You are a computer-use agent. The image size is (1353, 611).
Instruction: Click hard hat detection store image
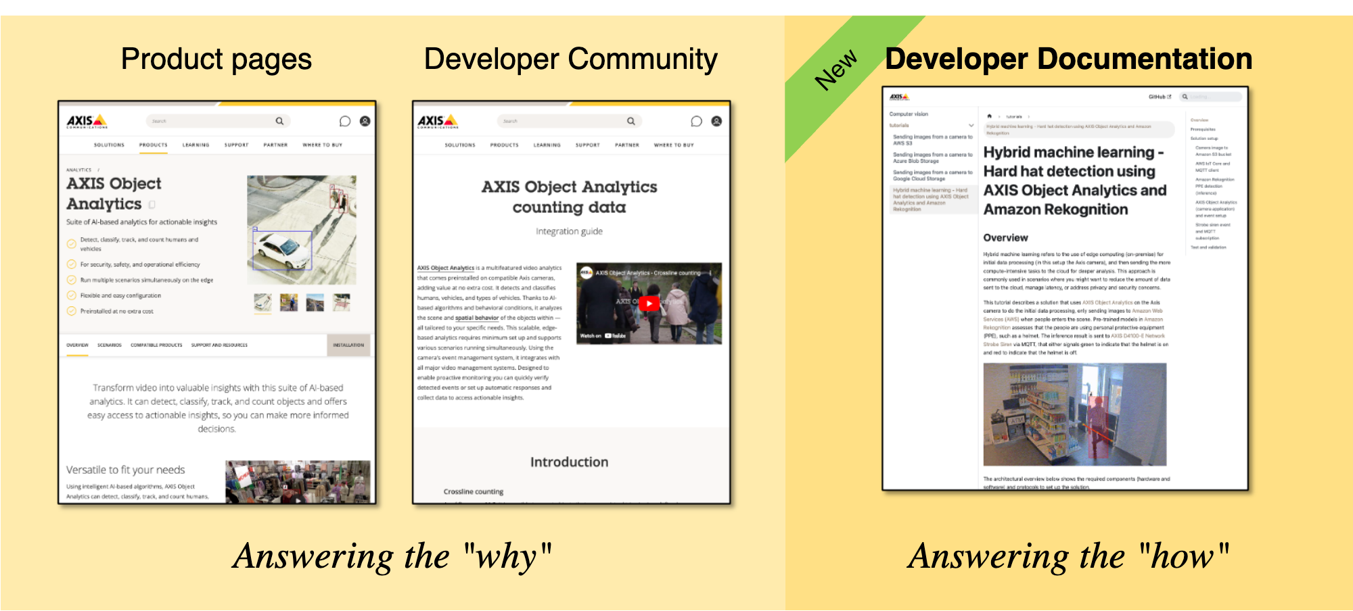point(1075,414)
